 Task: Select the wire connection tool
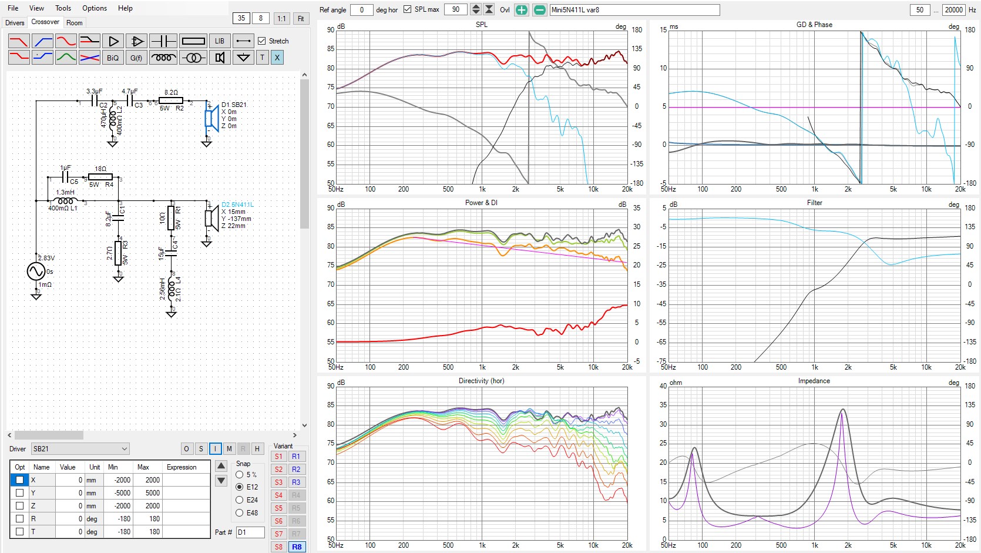(243, 41)
